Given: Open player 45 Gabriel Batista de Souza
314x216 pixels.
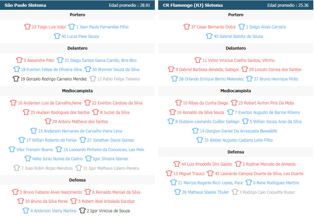Looking at the screenshot, I should coord(238,36).
